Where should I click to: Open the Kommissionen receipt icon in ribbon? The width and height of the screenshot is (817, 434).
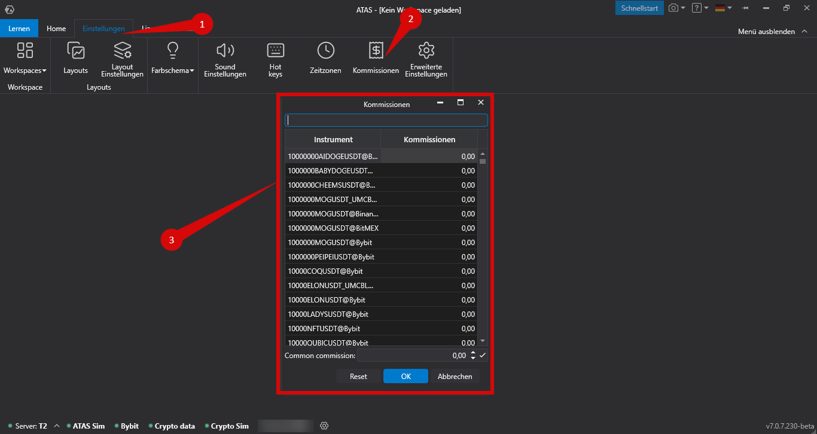376,50
